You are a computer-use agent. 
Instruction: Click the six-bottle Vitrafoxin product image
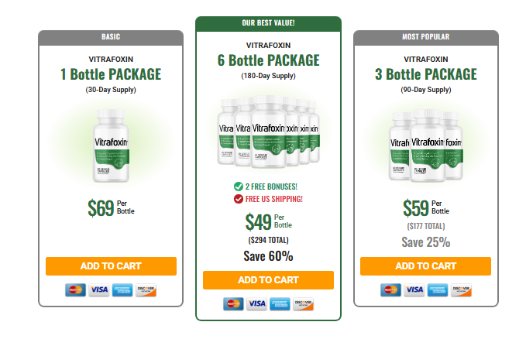point(268,132)
